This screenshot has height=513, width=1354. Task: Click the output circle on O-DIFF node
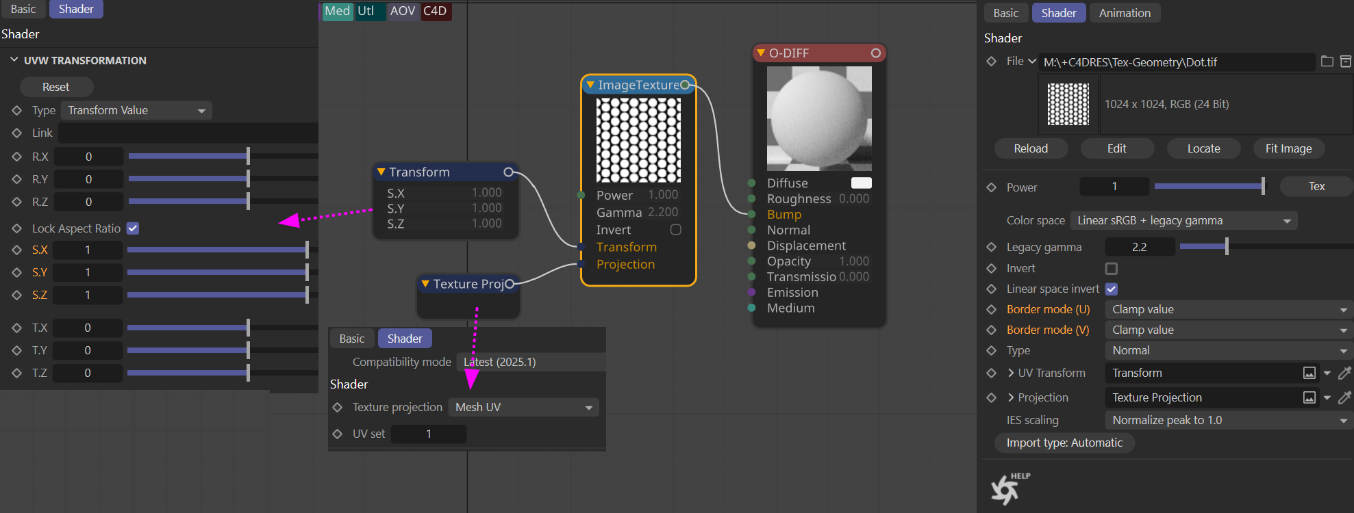[x=875, y=53]
